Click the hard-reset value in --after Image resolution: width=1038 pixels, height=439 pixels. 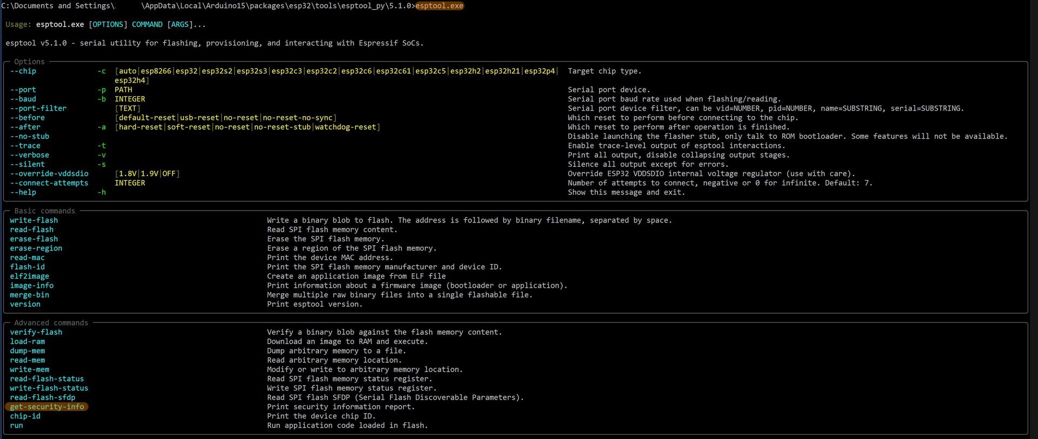point(141,127)
